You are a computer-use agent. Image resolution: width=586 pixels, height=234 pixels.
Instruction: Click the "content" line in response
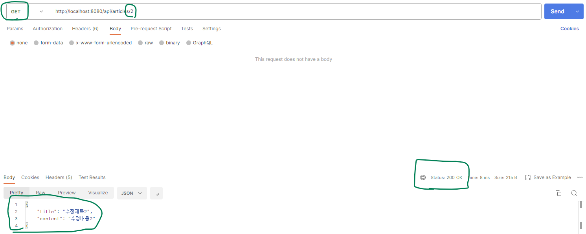tap(66, 219)
